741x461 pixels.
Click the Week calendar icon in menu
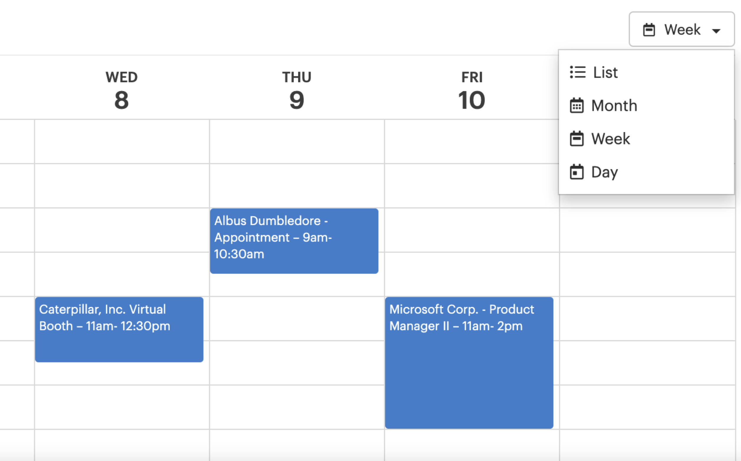[577, 139]
